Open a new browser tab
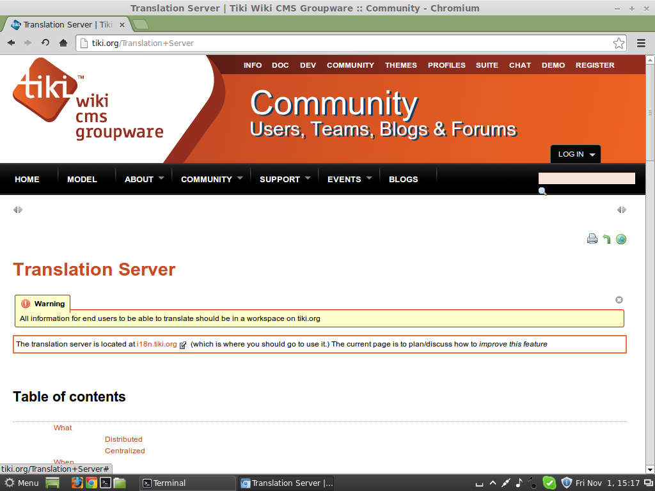The width and height of the screenshot is (655, 491). pos(141,25)
